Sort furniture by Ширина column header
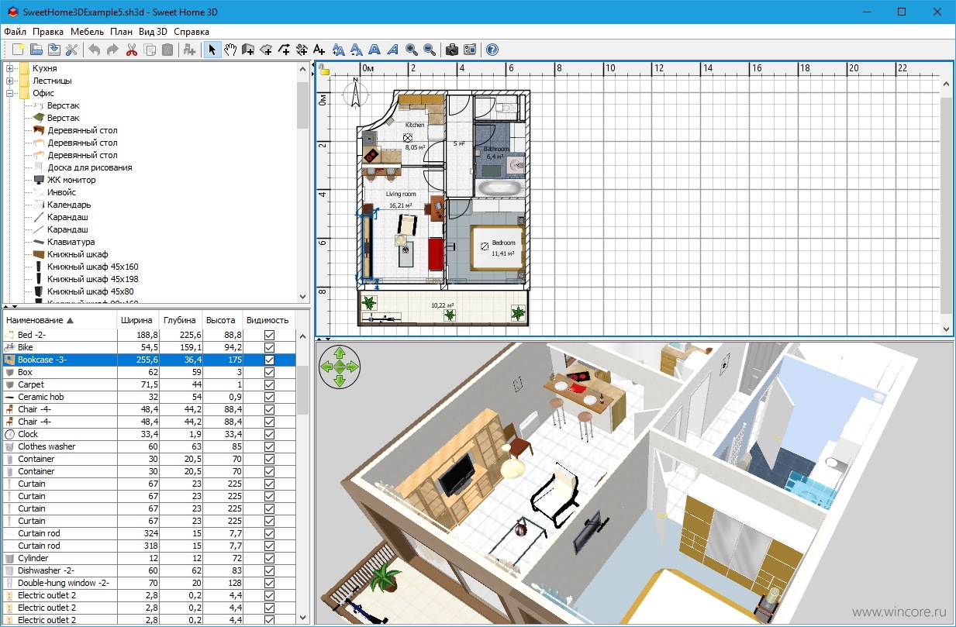The image size is (956, 627). tap(138, 320)
